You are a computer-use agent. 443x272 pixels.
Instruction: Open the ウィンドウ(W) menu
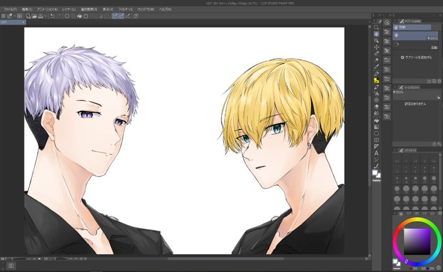(146, 9)
